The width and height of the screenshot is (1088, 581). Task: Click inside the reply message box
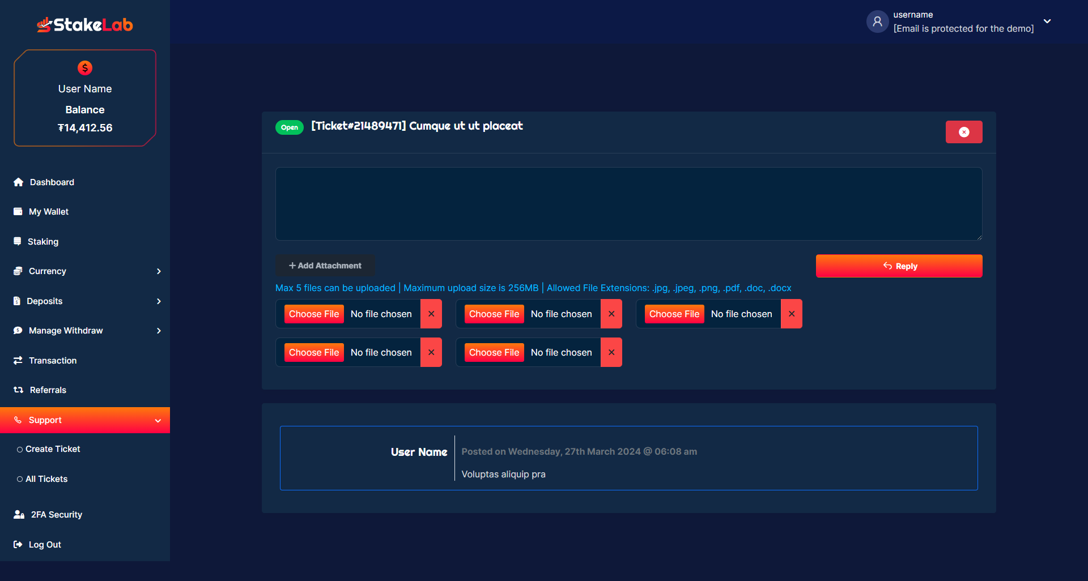[628, 204]
